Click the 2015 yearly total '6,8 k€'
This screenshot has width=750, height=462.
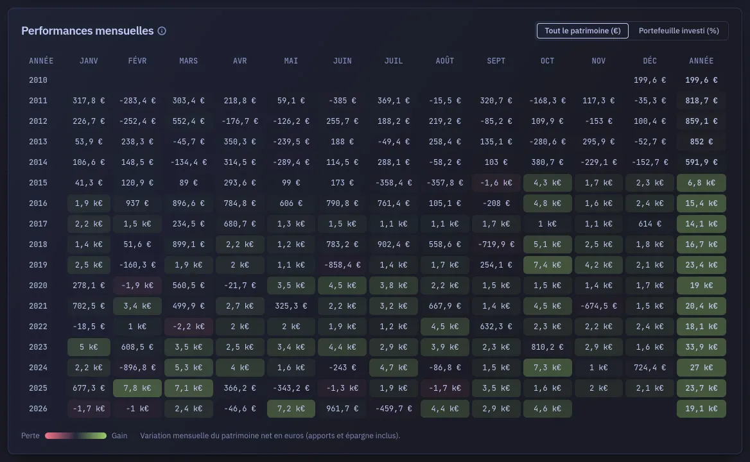pos(701,183)
